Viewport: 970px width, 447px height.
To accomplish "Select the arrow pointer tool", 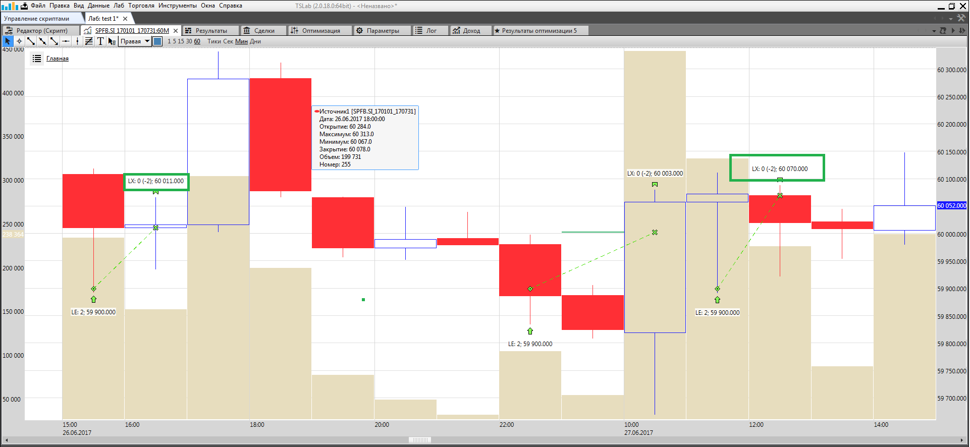I will pos(8,41).
